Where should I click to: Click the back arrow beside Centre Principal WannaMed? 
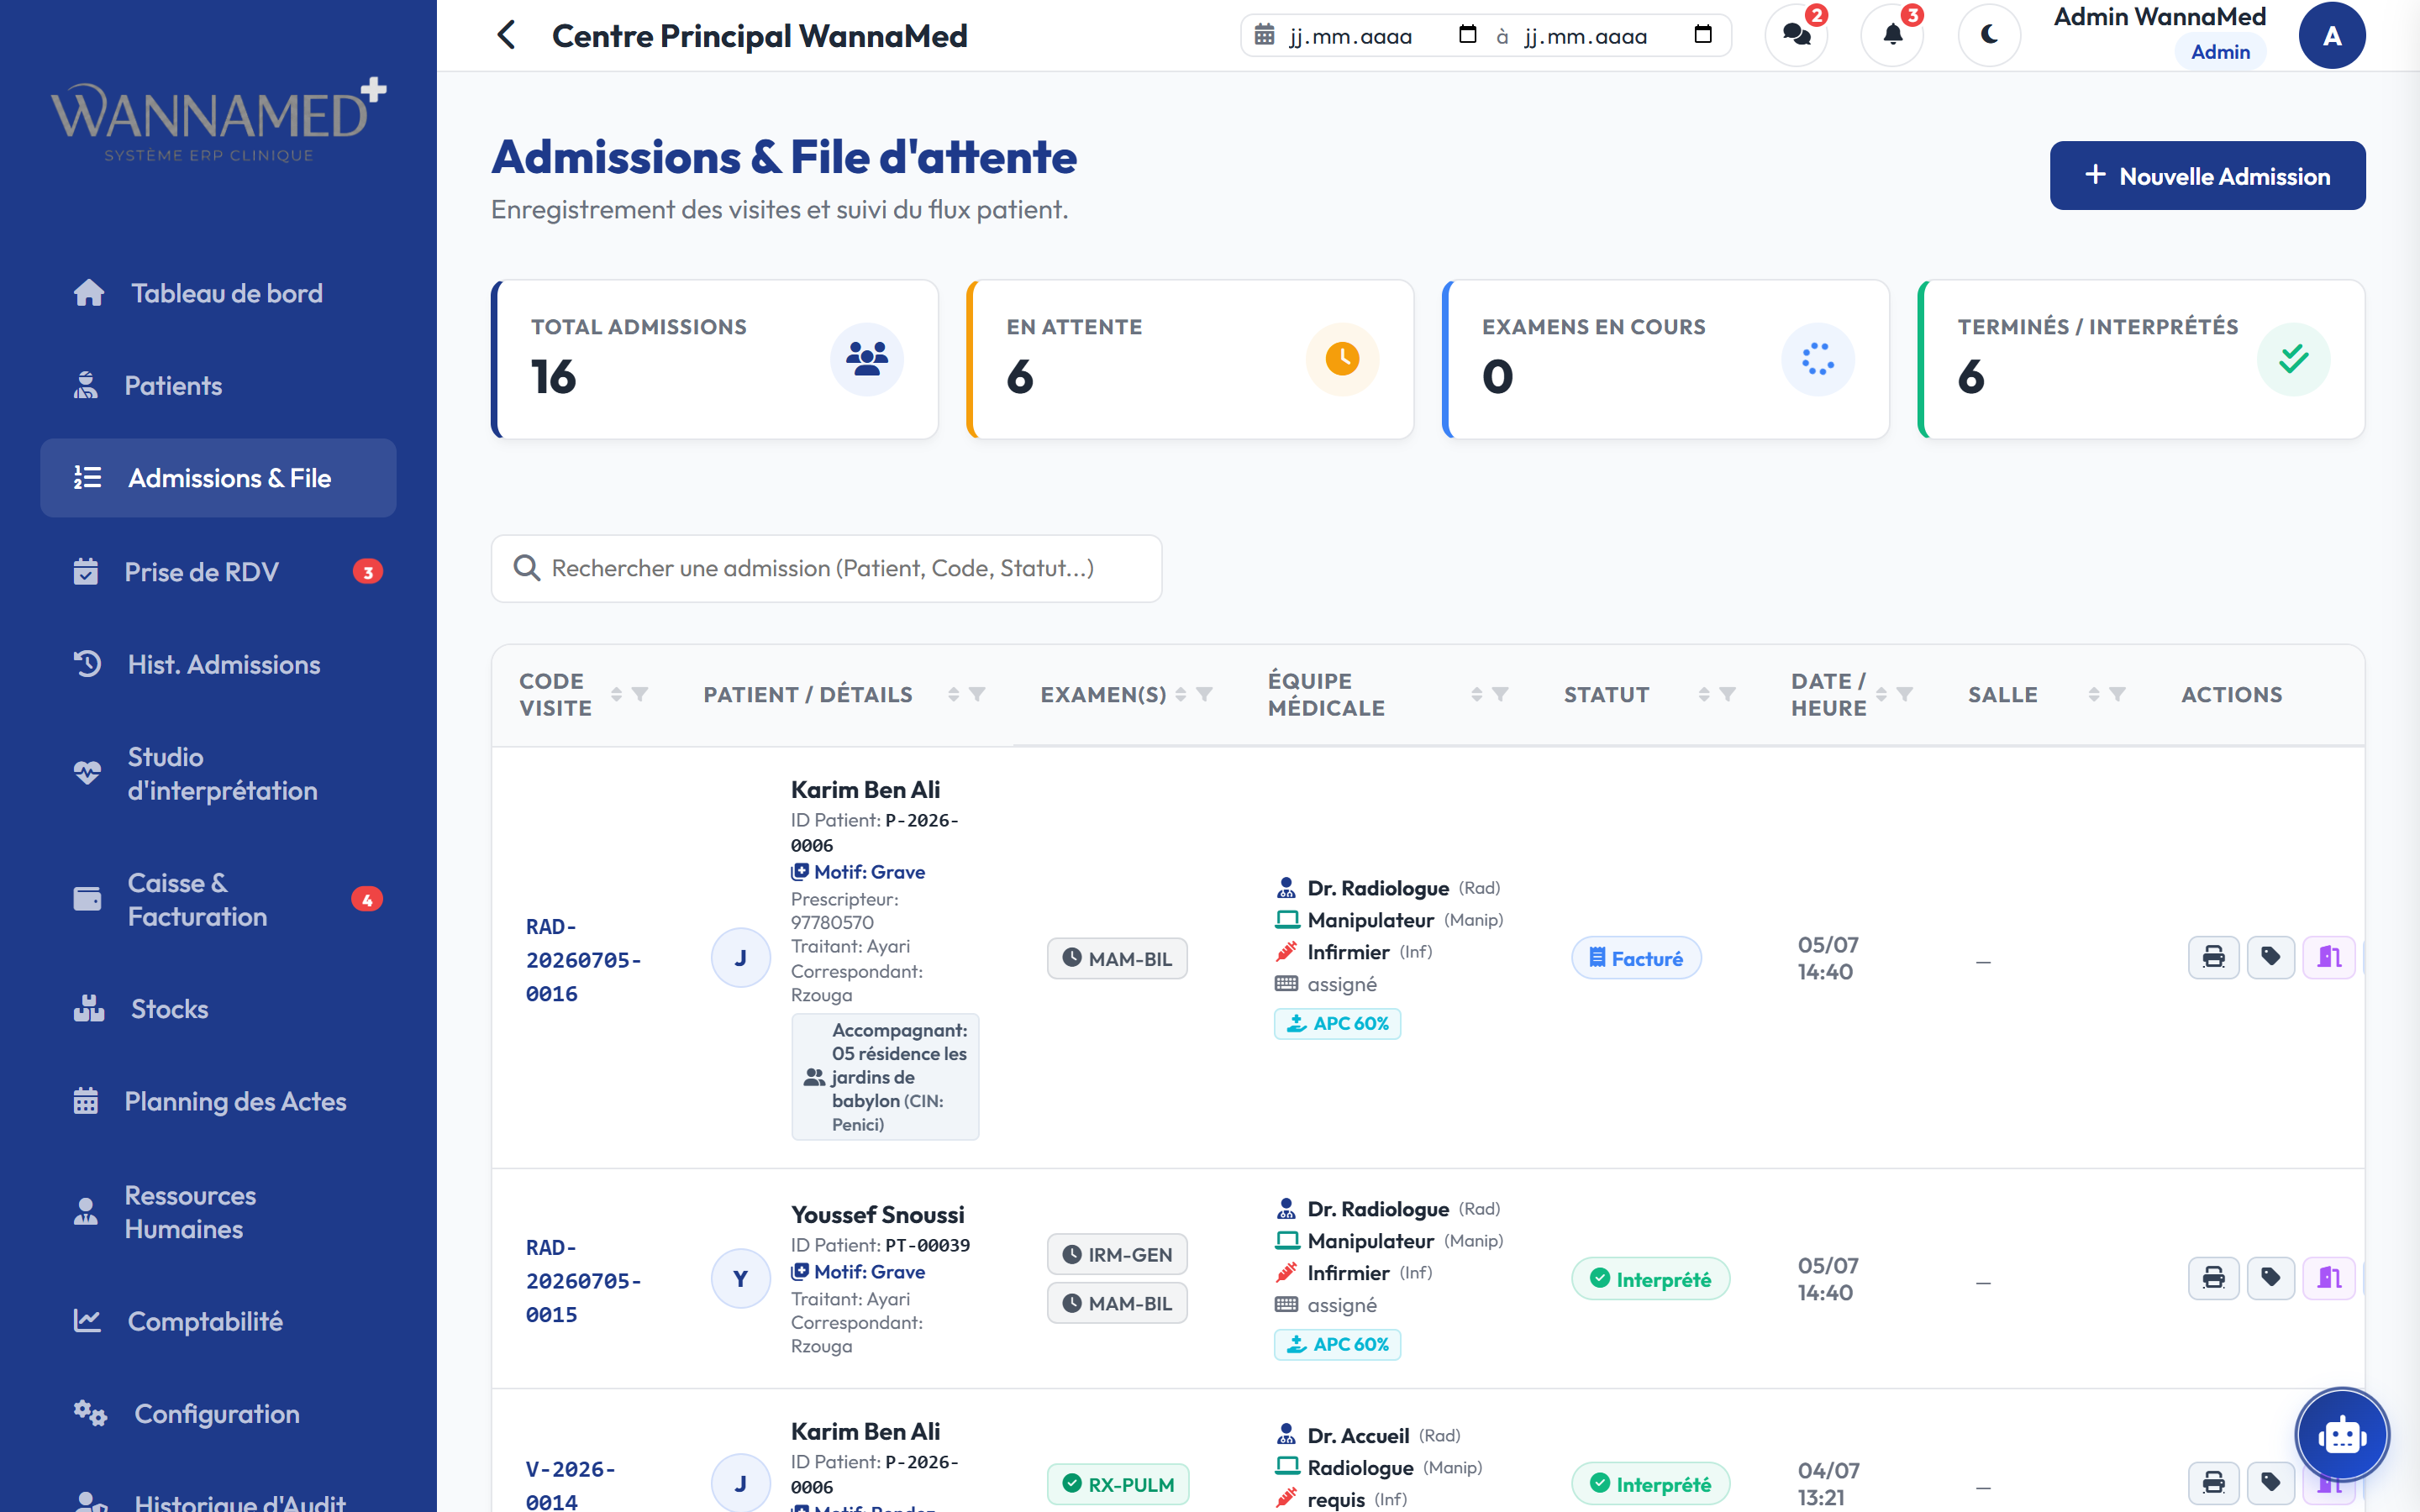(x=506, y=35)
